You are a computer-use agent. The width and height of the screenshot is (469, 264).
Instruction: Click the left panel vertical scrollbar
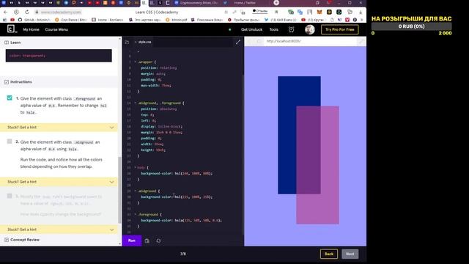tap(119, 190)
